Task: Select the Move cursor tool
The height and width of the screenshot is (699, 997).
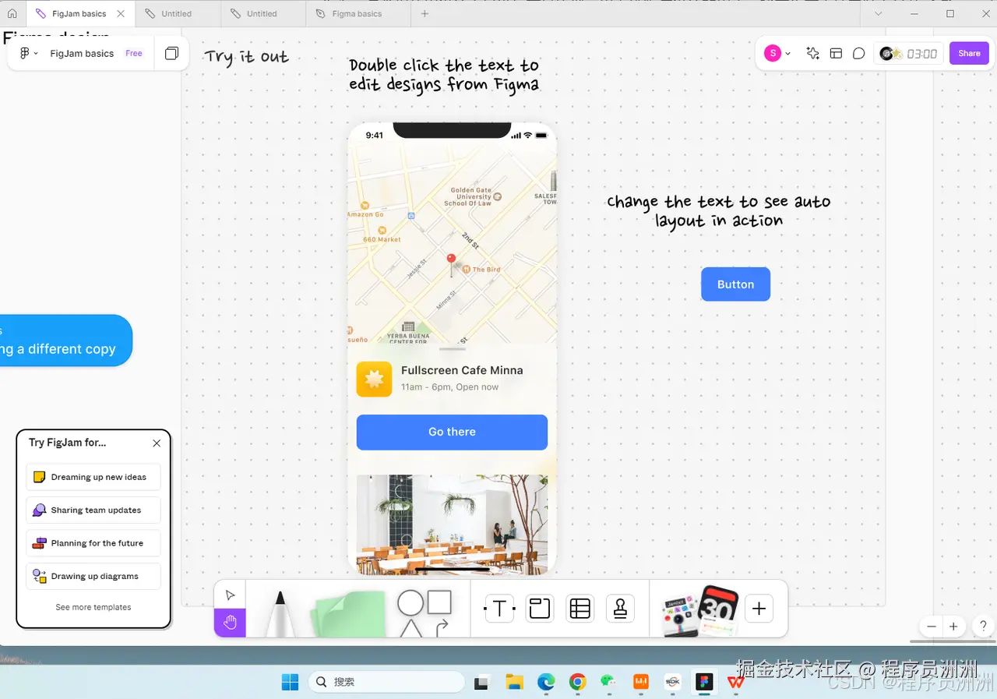Action: pos(230,595)
